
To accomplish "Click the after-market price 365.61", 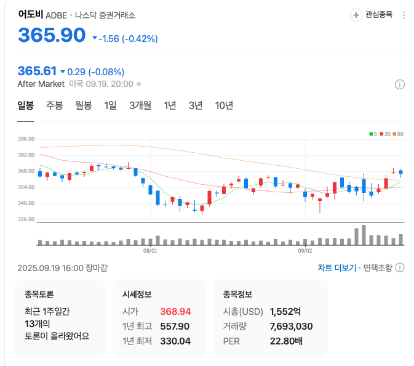I will [37, 71].
